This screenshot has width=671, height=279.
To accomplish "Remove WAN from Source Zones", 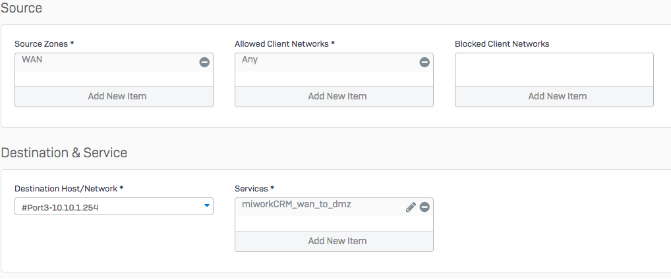I will tap(204, 63).
